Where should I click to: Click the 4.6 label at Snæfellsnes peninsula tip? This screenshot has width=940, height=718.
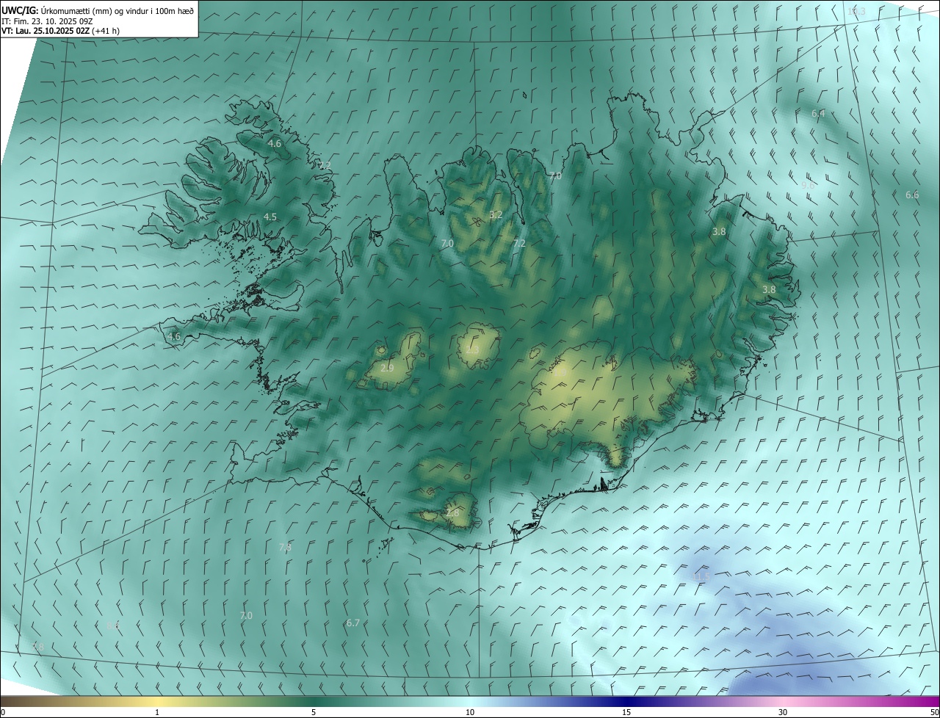click(174, 336)
